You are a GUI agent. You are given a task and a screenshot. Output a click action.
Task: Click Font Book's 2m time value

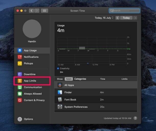click(x=102, y=99)
